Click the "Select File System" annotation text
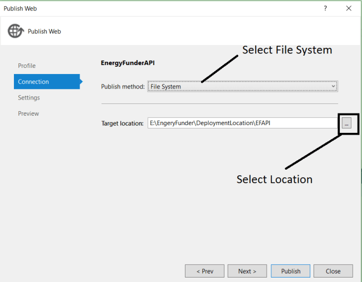The height and width of the screenshot is (282, 362). pos(287,50)
